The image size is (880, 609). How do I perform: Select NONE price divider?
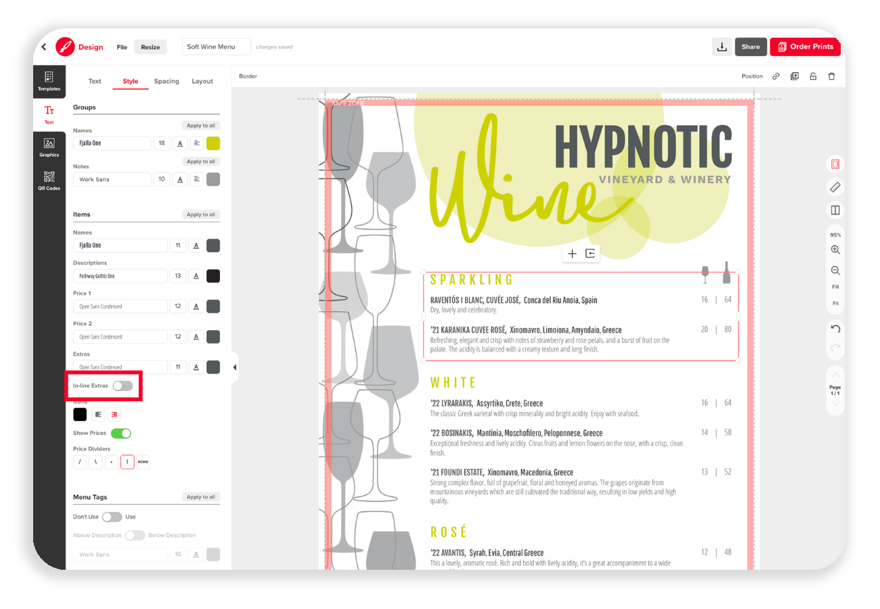click(x=143, y=462)
